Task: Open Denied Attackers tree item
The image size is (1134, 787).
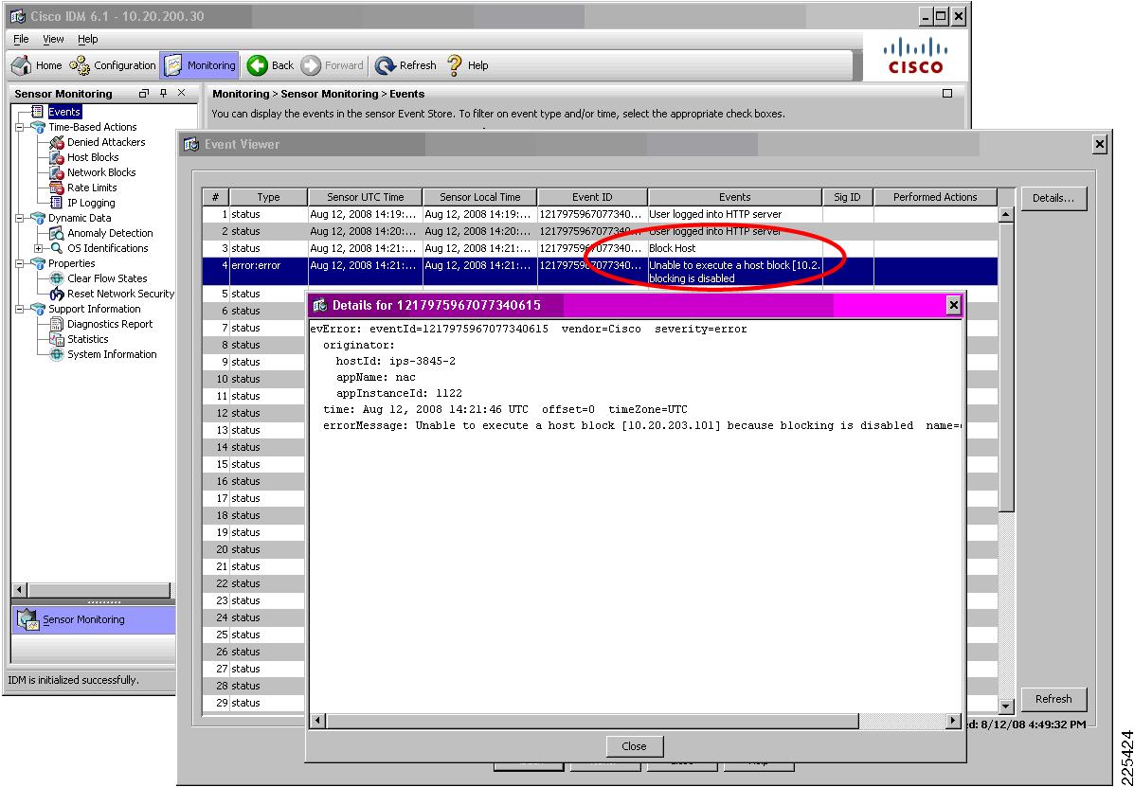Action: click(105, 142)
